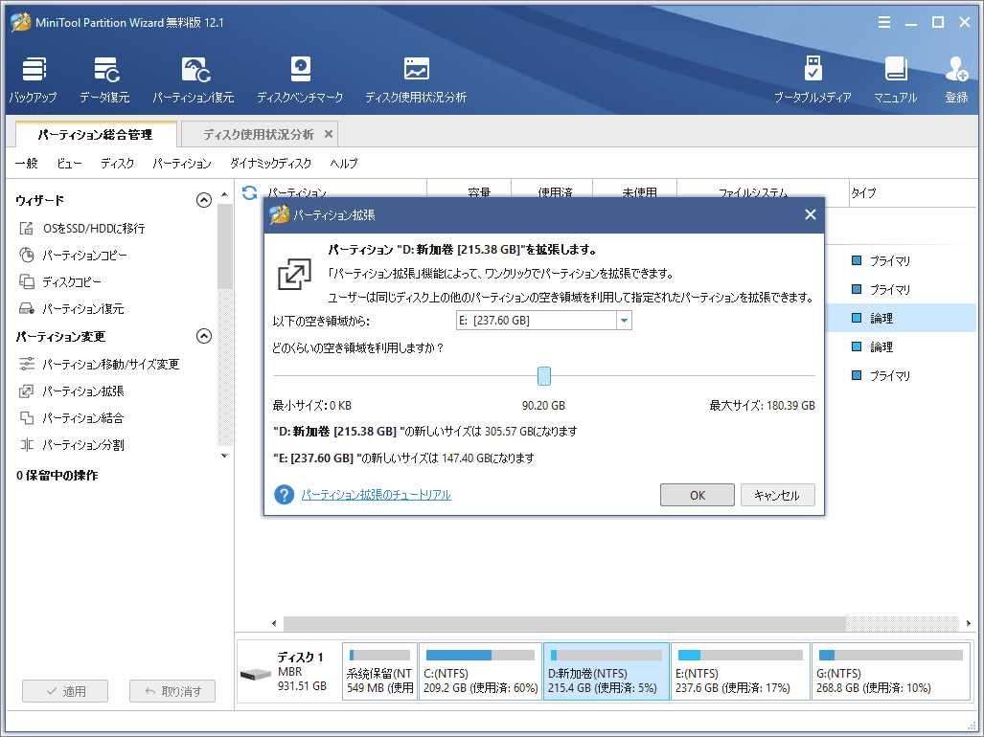Select パーティション分割 split option

pos(72,445)
